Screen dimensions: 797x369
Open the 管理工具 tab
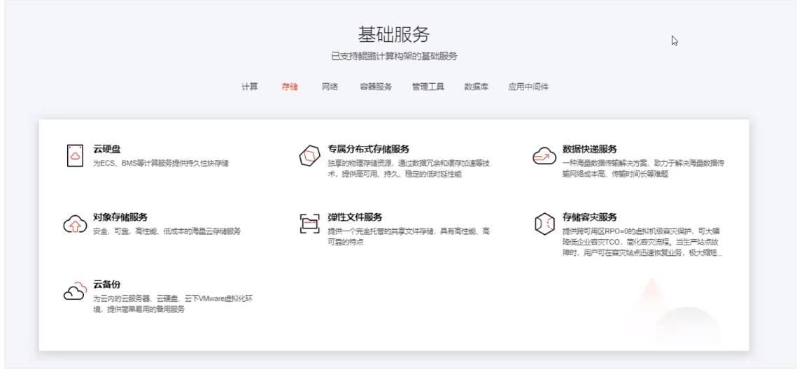428,87
